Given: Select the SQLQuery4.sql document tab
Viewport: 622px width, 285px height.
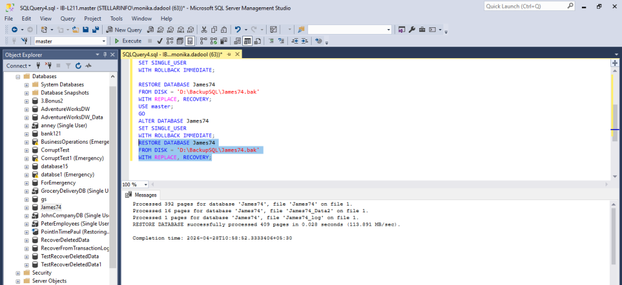Looking at the screenshot, I should point(172,54).
